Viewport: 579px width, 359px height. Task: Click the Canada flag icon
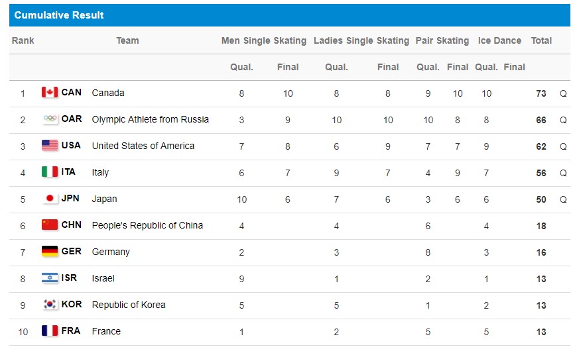tap(50, 92)
